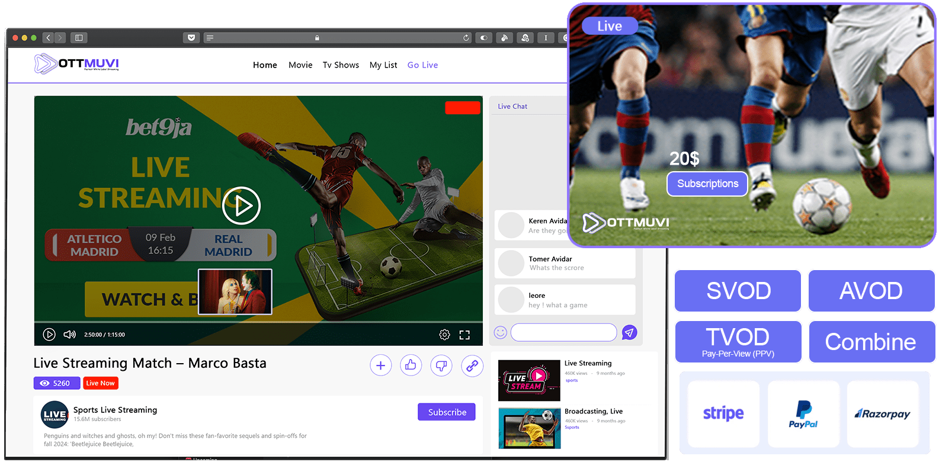Select the Combine option
This screenshot has height=462, width=939.
coord(872,342)
